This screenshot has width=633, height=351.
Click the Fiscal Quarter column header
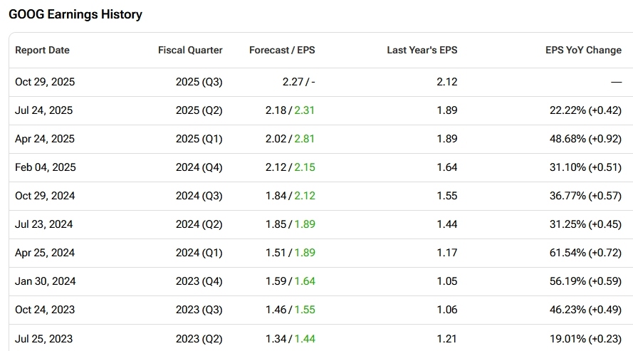[190, 51]
